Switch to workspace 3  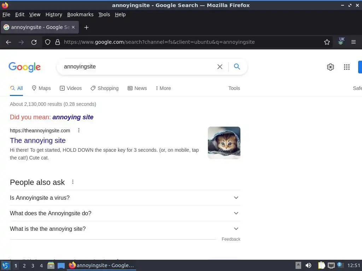coord(33,266)
